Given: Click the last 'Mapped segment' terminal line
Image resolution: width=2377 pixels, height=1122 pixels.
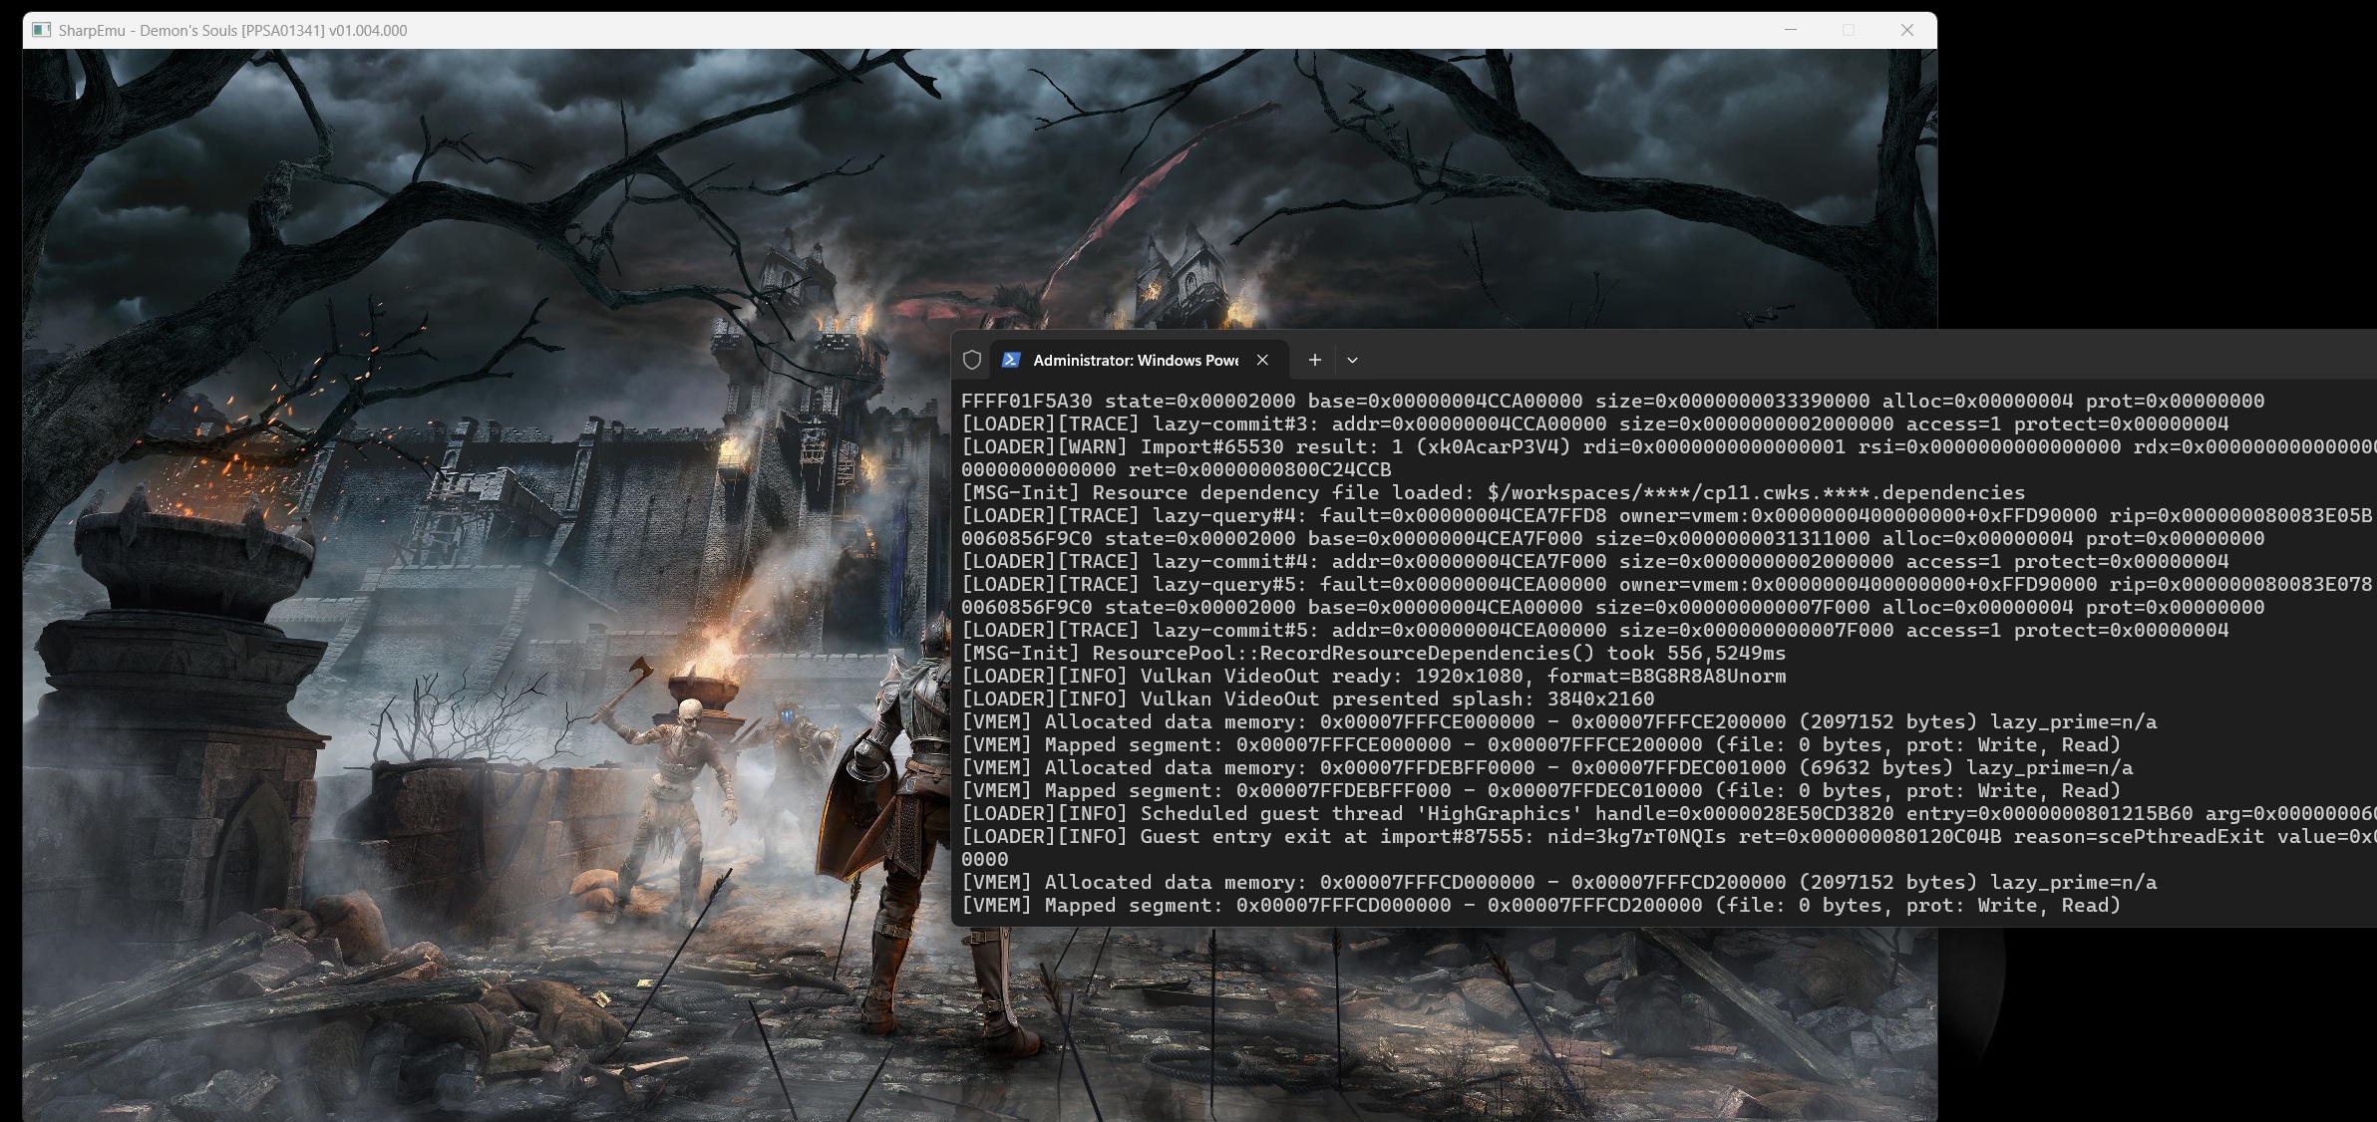Looking at the screenshot, I should tap(1540, 905).
